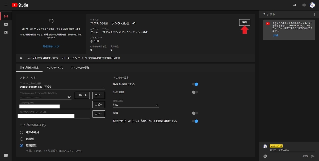Open the emoji picker in chat
The height and width of the screenshot is (161, 319).
(265, 156)
